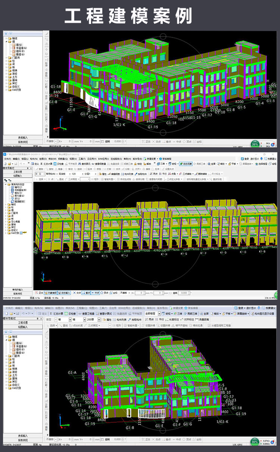Toggle 对象捕捉 in the middle window status bar
Screen dimensions: 280x452
pos(50,293)
